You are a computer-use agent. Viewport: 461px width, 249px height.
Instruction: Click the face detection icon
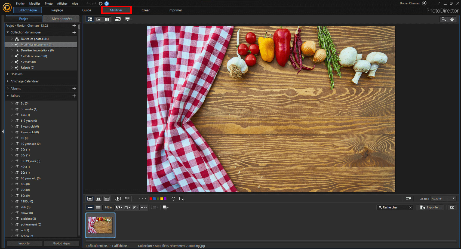pos(118,199)
